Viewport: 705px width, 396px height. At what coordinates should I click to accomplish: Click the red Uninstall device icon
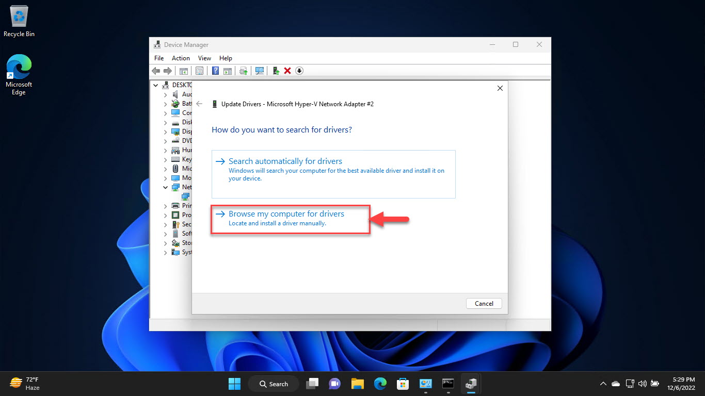pyautogui.click(x=287, y=71)
